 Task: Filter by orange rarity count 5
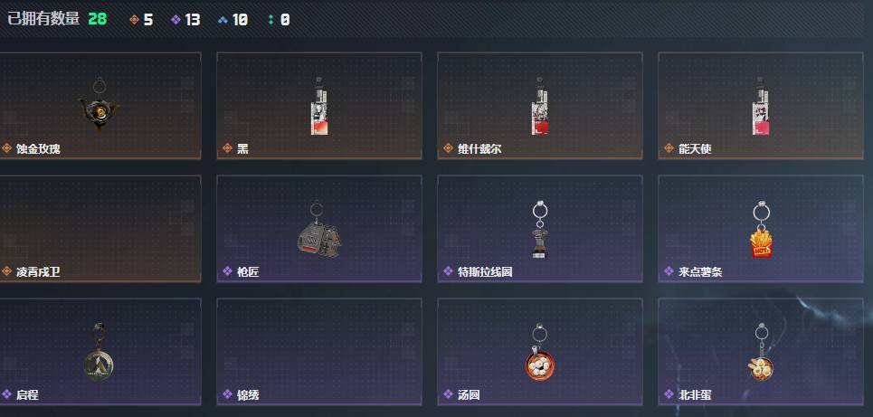pyautogui.click(x=141, y=20)
